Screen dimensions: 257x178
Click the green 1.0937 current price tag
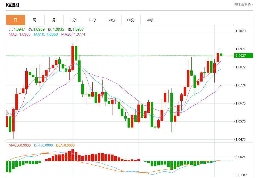[244, 56]
